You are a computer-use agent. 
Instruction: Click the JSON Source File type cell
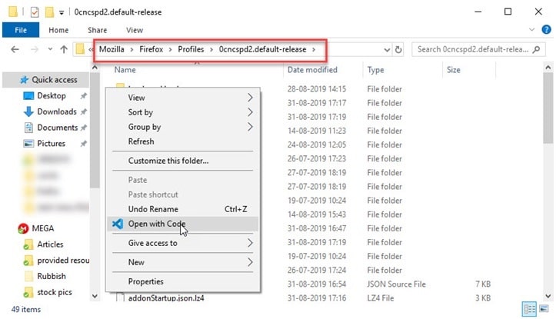click(396, 284)
